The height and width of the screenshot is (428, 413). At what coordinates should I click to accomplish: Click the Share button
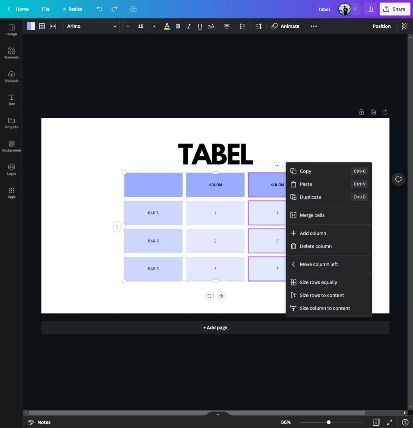395,9
